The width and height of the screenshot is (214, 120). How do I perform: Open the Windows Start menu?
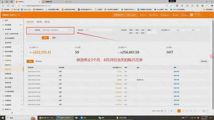pyautogui.click(x=2, y=118)
